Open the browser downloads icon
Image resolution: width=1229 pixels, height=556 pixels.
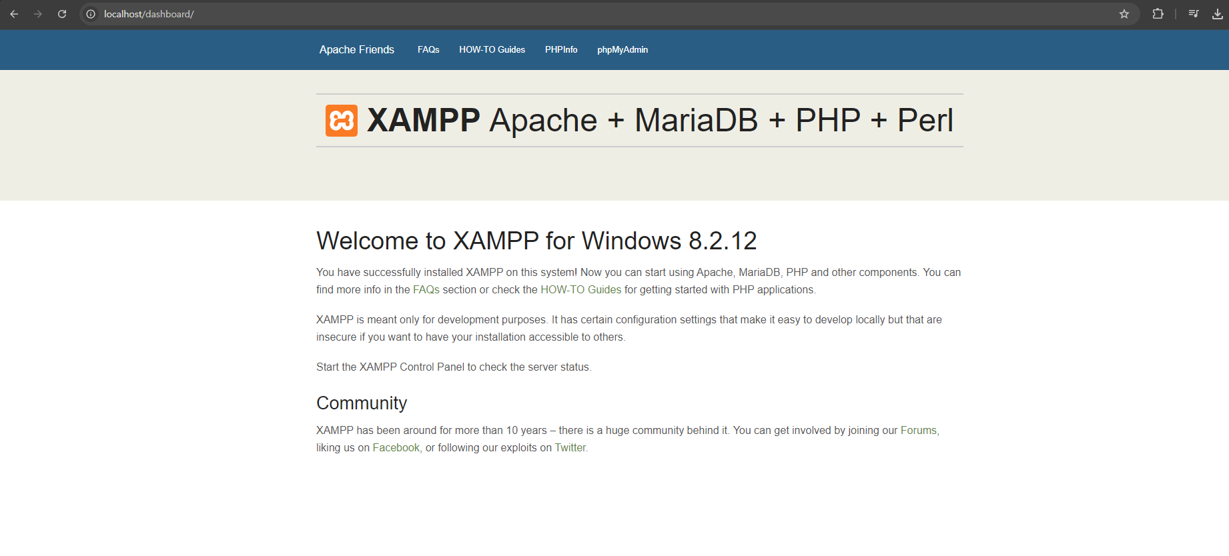[1218, 14]
